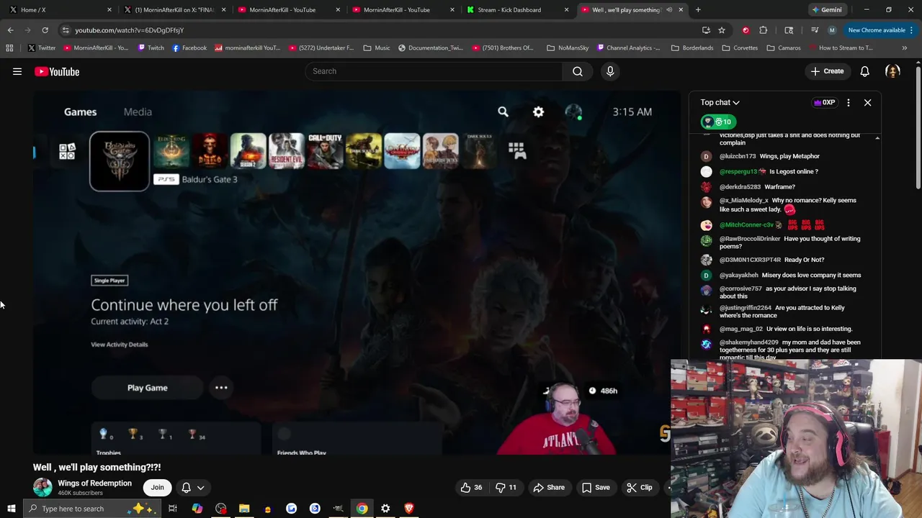Image resolution: width=922 pixels, height=518 pixels.
Task: Click the Create button
Action: (x=827, y=71)
